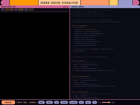The height and width of the screenshot is (105, 140).
Task: Toggle the PAD track filter chip
Action: [3, 10]
